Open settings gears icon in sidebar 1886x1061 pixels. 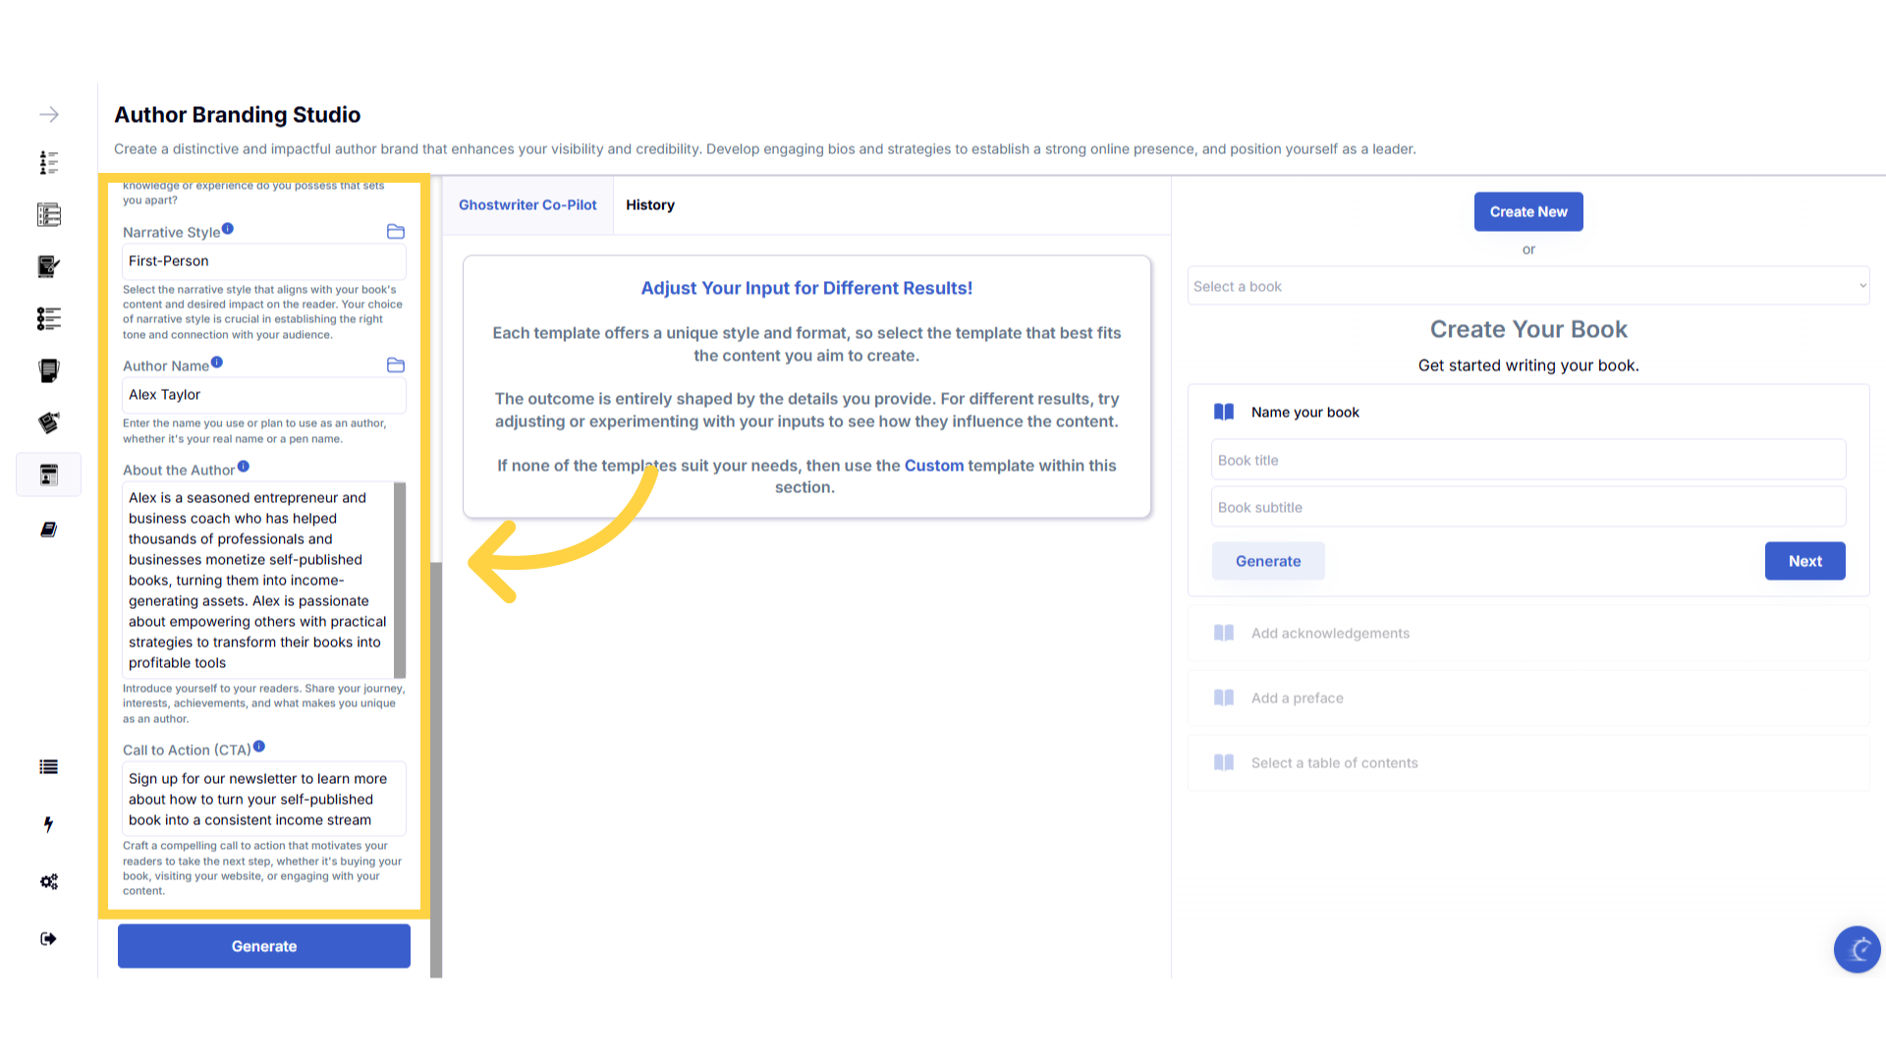[x=48, y=881]
